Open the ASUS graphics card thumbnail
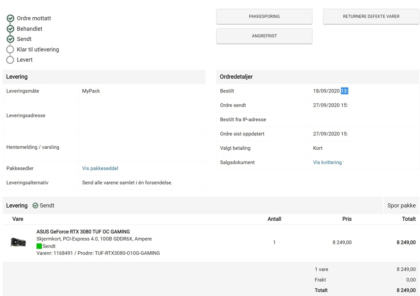Viewport: 420px width, 296px height. 18,242
